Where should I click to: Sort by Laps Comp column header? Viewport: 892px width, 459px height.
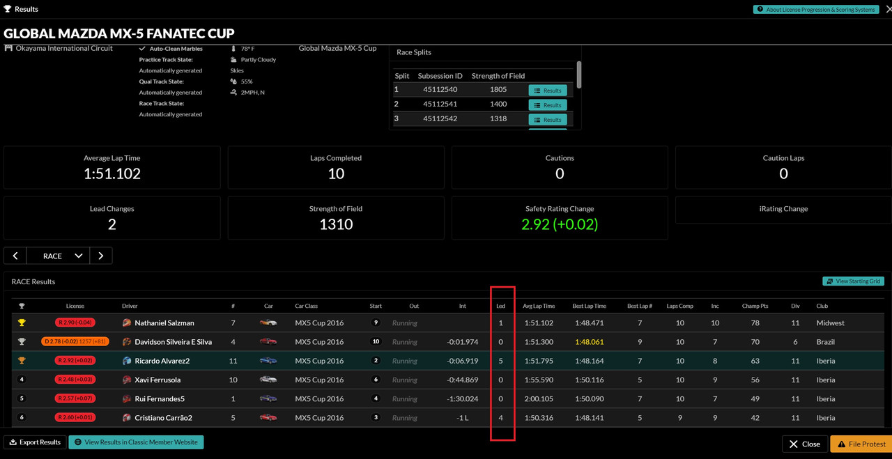[680, 306]
